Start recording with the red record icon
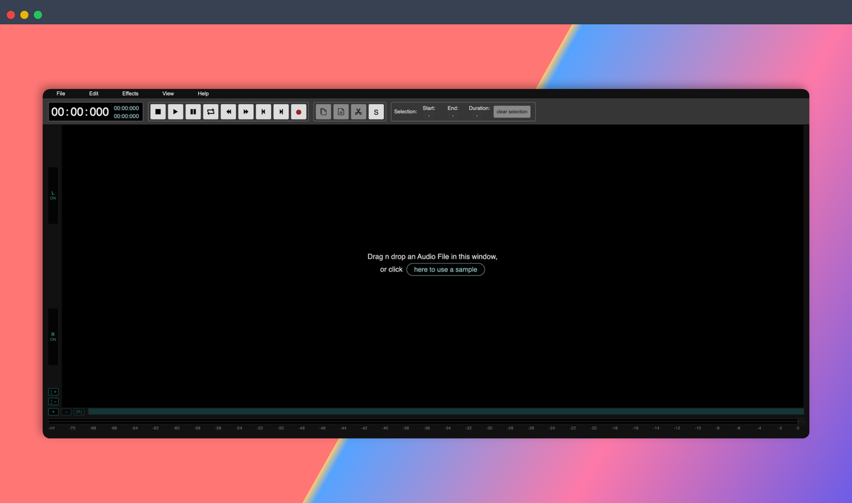Image resolution: width=852 pixels, height=503 pixels. tap(298, 111)
